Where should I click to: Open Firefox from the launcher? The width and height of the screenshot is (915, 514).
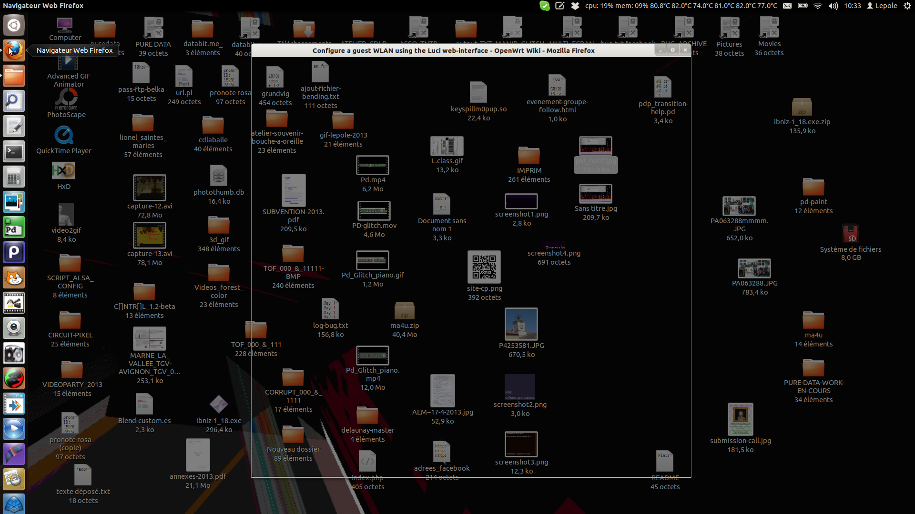[14, 50]
